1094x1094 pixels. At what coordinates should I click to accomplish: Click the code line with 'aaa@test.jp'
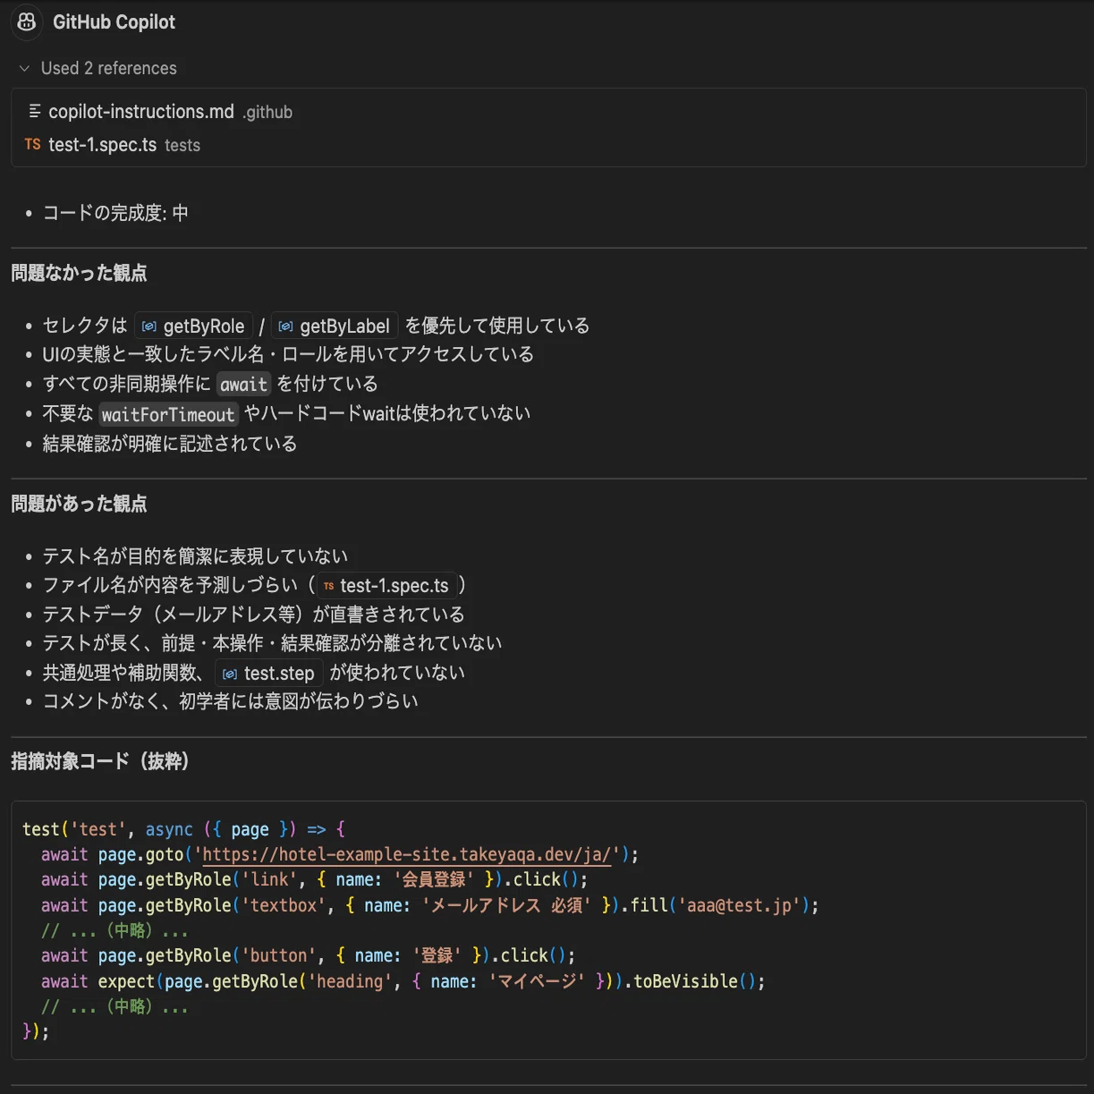[x=429, y=905]
